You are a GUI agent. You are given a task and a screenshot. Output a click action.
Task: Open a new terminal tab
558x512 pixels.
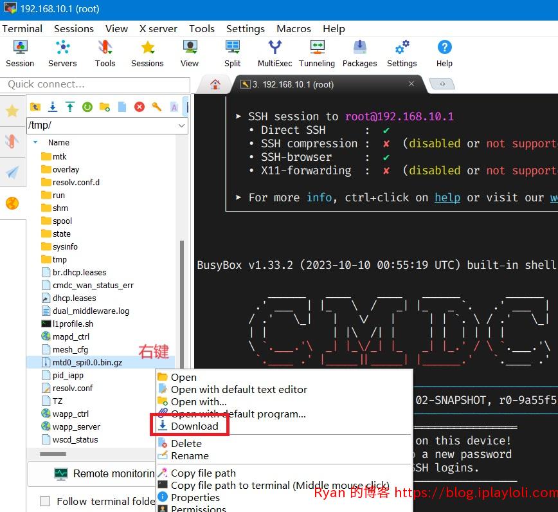[x=442, y=84]
